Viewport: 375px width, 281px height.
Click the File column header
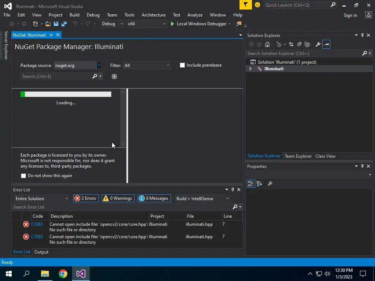tap(204, 216)
